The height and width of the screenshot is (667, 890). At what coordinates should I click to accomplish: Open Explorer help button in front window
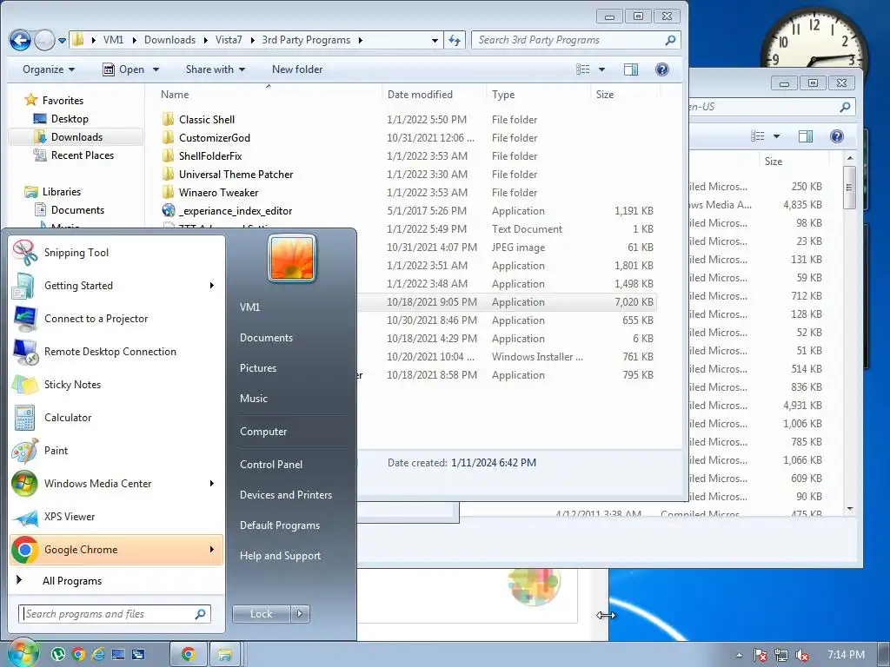[x=661, y=69]
